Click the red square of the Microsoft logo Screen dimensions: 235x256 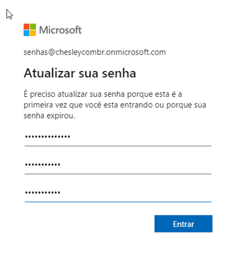(x=26, y=26)
